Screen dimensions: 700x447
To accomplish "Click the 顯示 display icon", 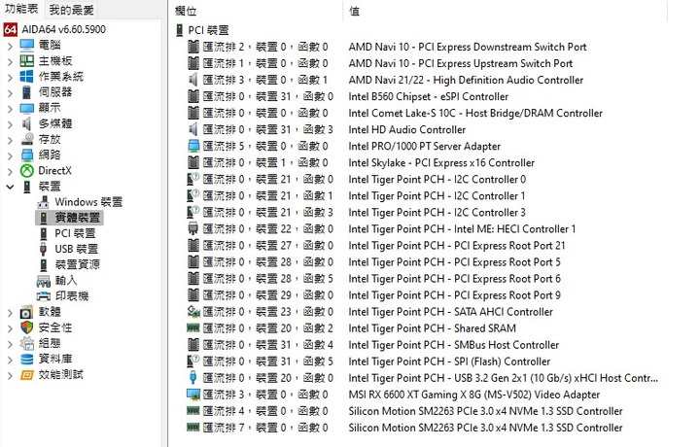I will point(27,108).
